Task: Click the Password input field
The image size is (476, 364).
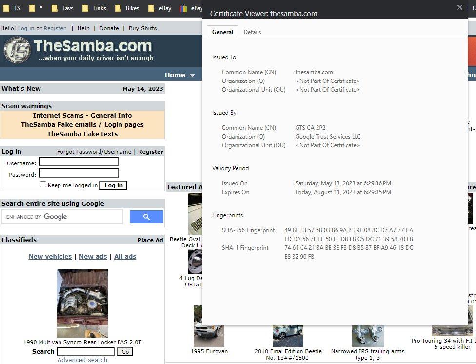Action: pos(78,173)
